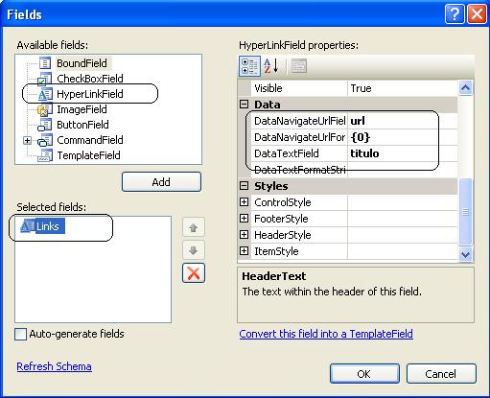This screenshot has width=490, height=398.
Task: Edit the DataTextField value titulo
Action: (x=403, y=153)
